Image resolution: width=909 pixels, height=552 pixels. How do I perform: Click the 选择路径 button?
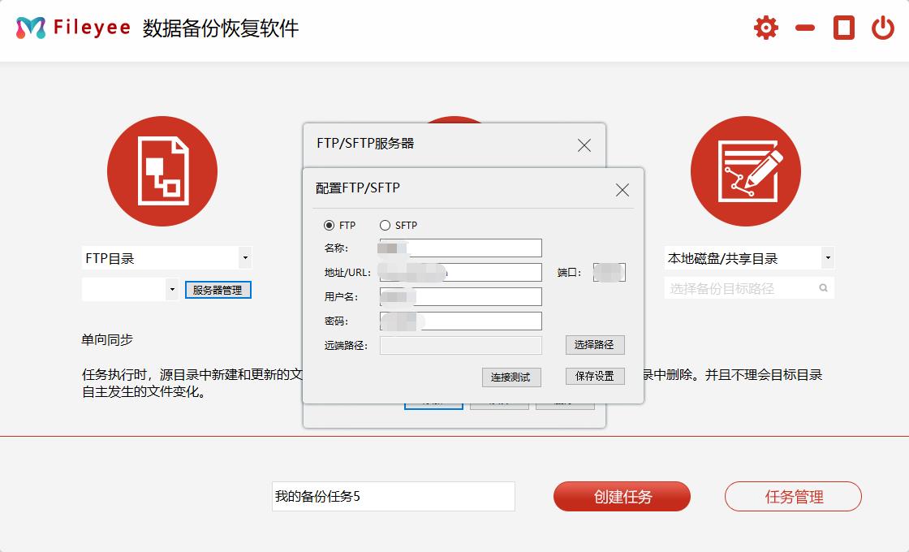(x=593, y=345)
